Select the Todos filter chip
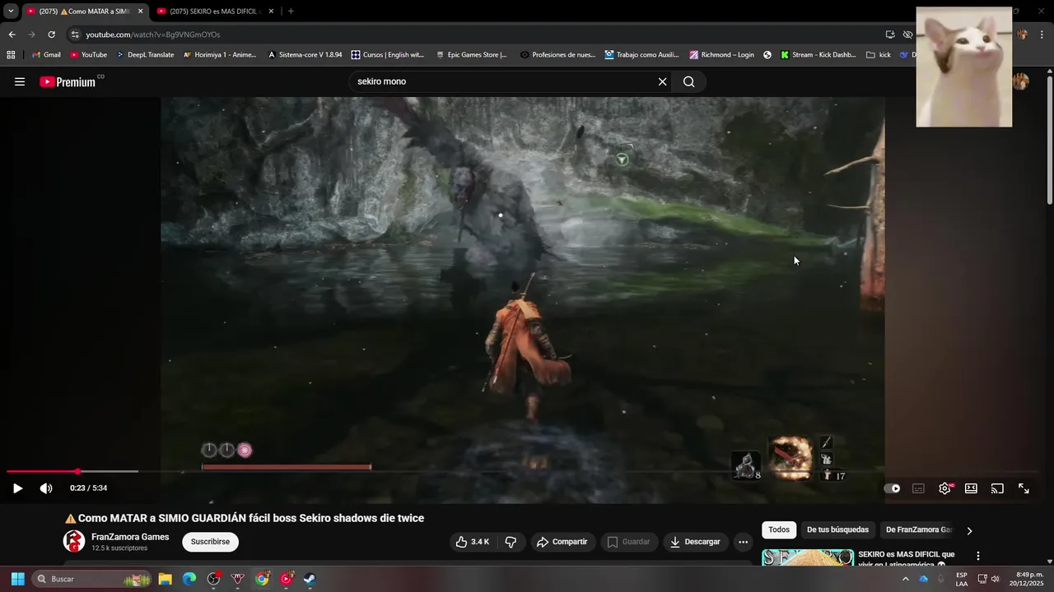This screenshot has height=592, width=1054. click(779, 530)
